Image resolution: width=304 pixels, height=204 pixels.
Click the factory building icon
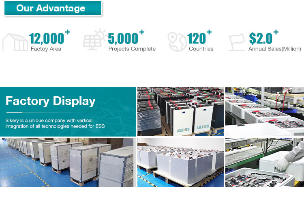click(x=15, y=42)
